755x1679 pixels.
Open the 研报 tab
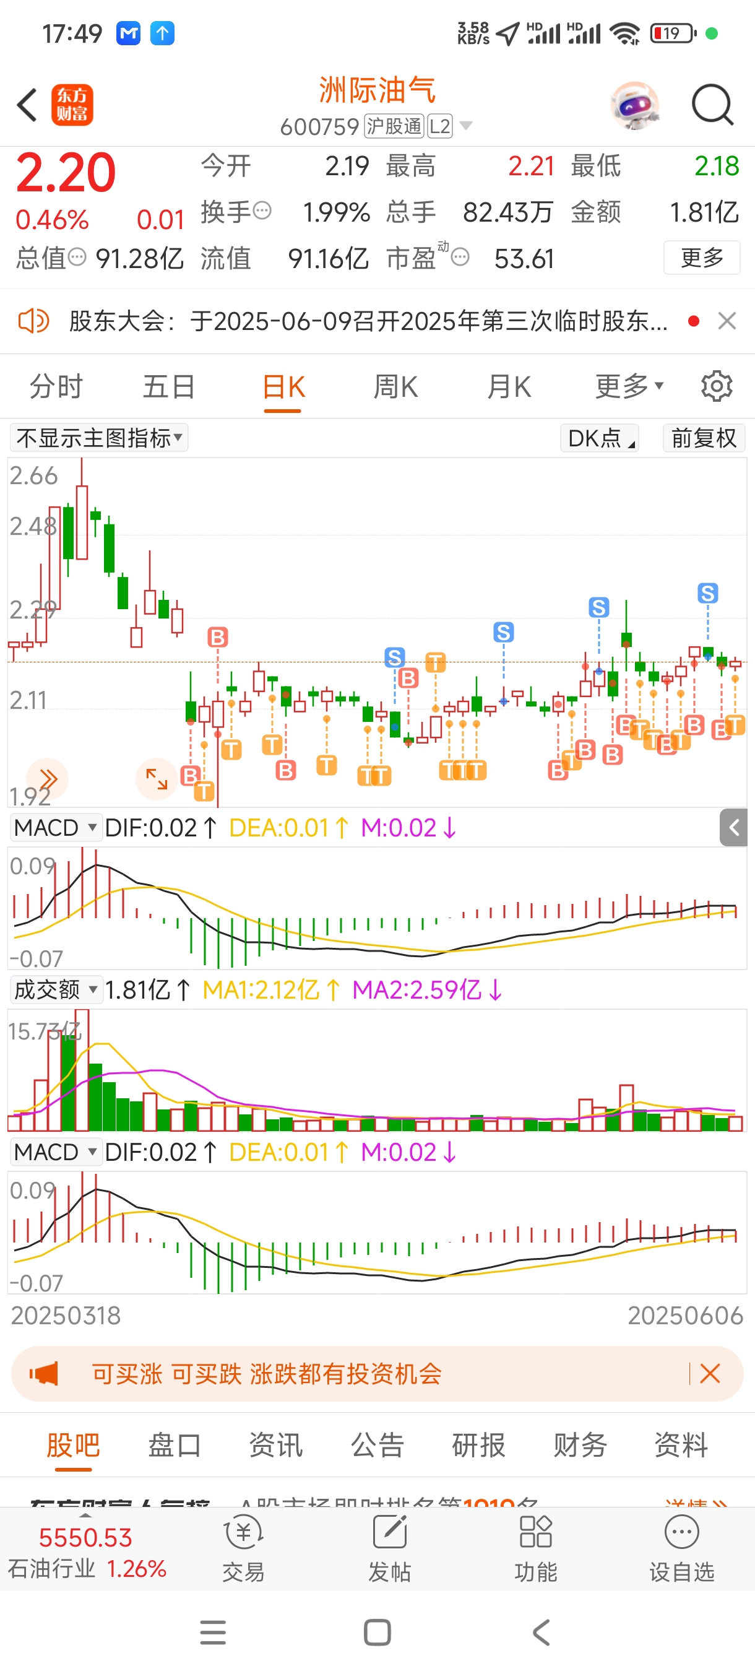[x=479, y=1445]
